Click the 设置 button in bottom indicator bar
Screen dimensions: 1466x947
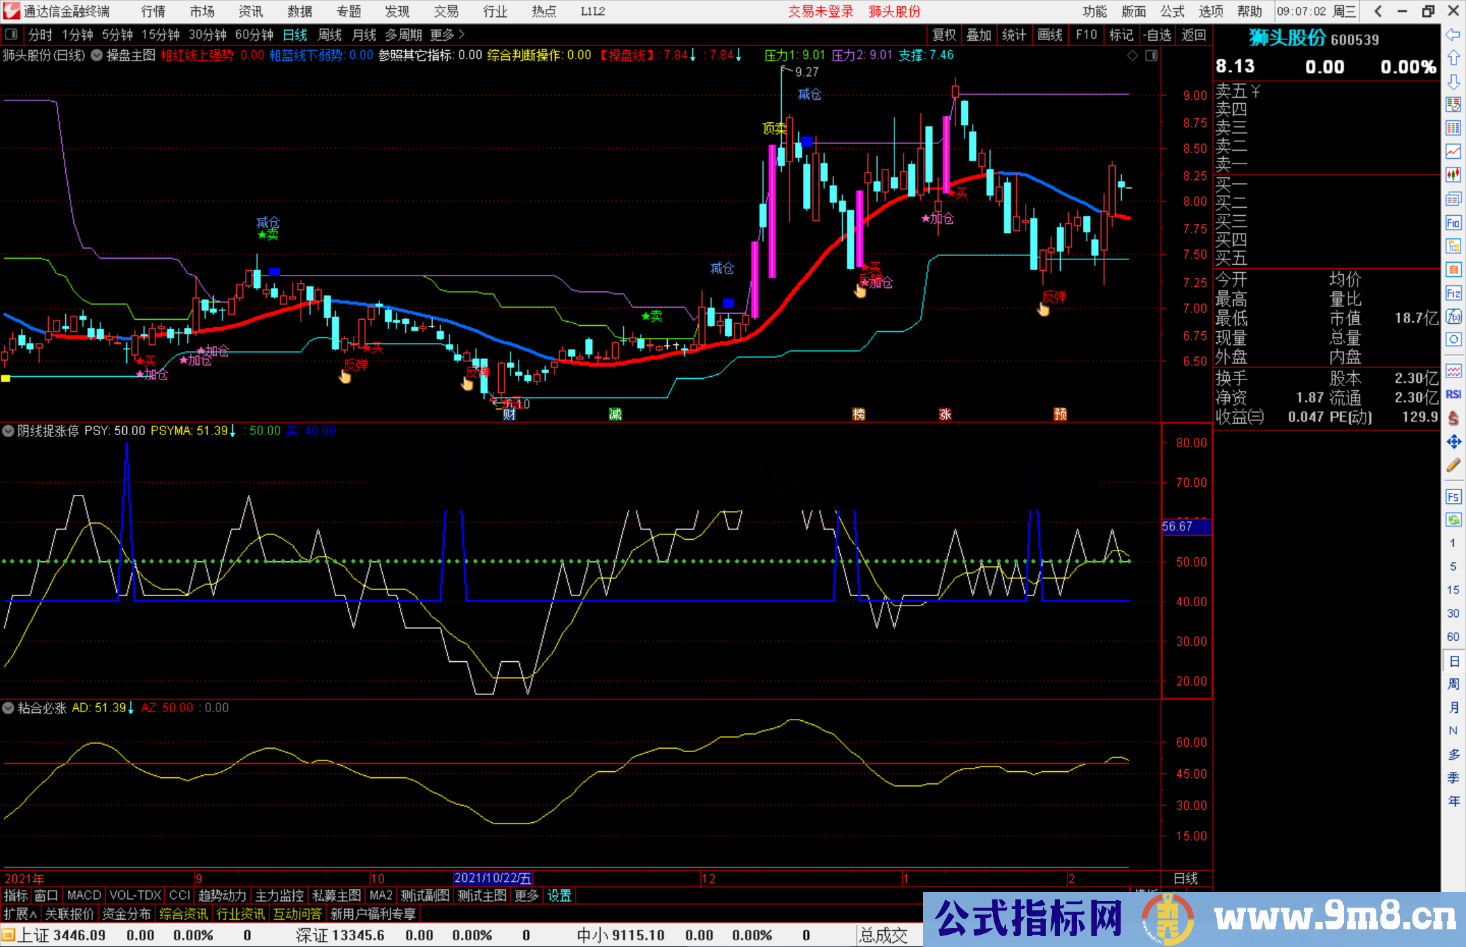(x=559, y=895)
